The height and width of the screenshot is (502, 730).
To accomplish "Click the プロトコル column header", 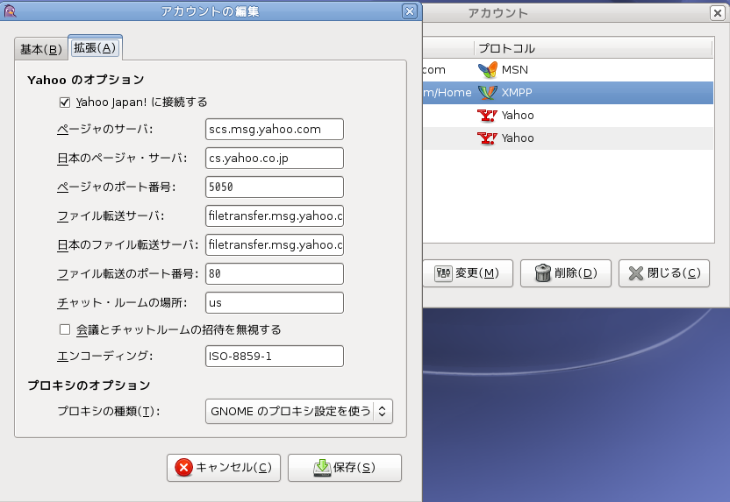I will pyautogui.click(x=593, y=48).
